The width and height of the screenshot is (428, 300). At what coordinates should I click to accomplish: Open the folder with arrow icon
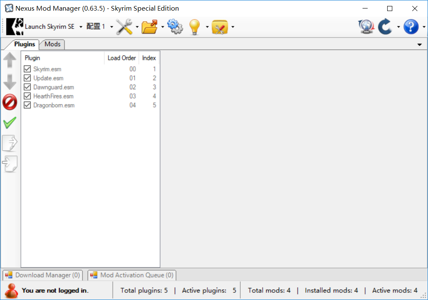tap(150, 26)
